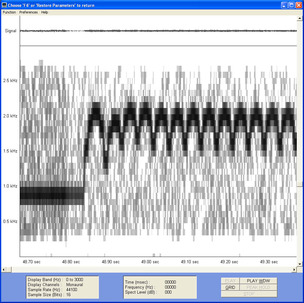Toggle the GRID button
This screenshot has height=303, width=304.
click(230, 287)
